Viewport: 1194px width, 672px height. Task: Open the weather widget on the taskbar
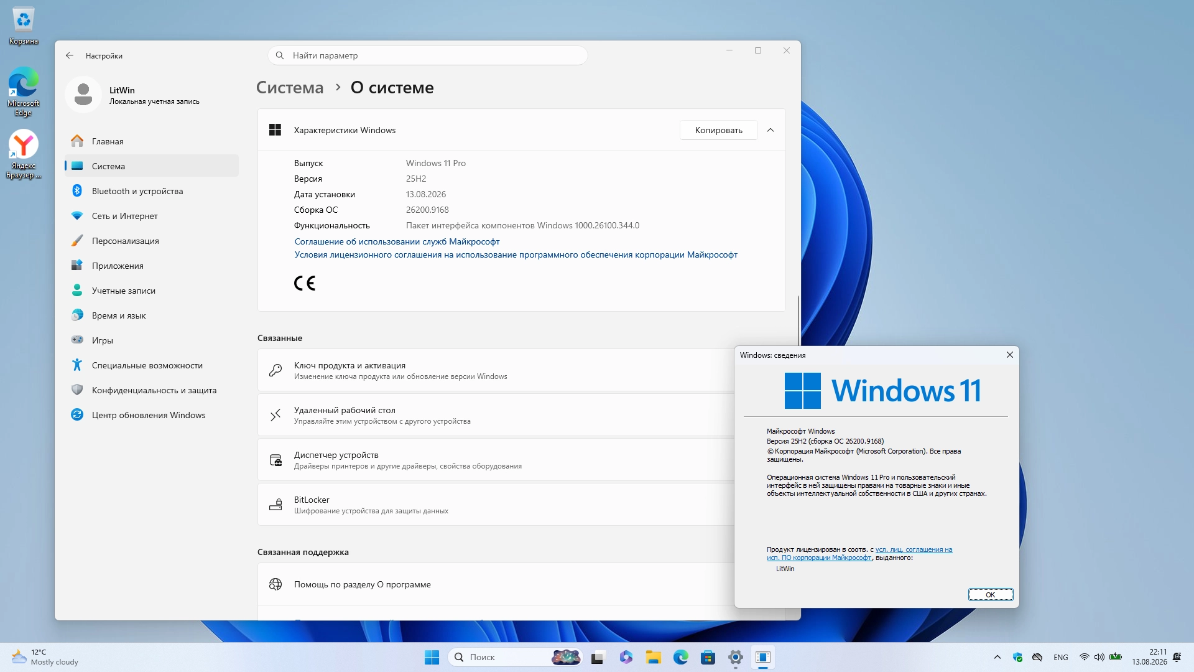(45, 657)
